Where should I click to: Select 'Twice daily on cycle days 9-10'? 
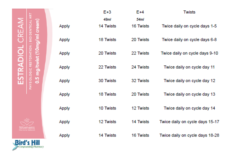click(189, 53)
